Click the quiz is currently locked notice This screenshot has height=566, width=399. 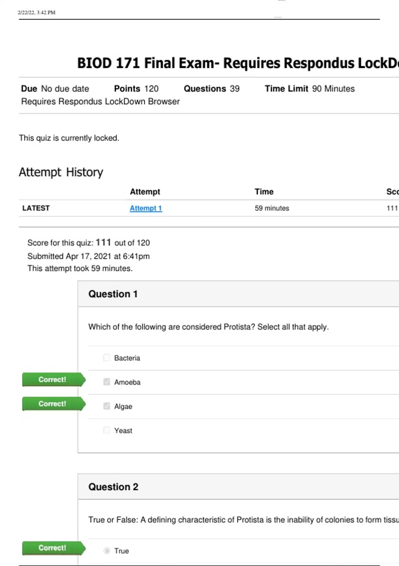tap(69, 138)
